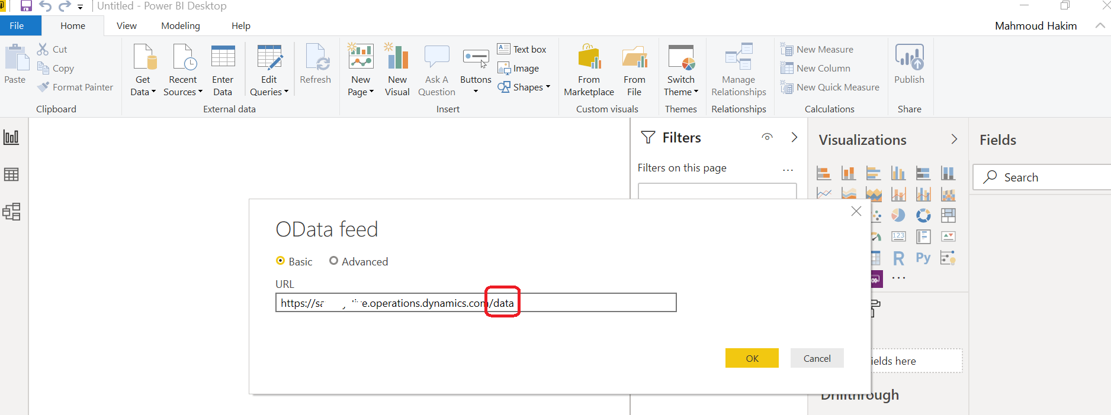1111x415 pixels.
Task: Create a New Quick Measure
Action: pos(830,87)
